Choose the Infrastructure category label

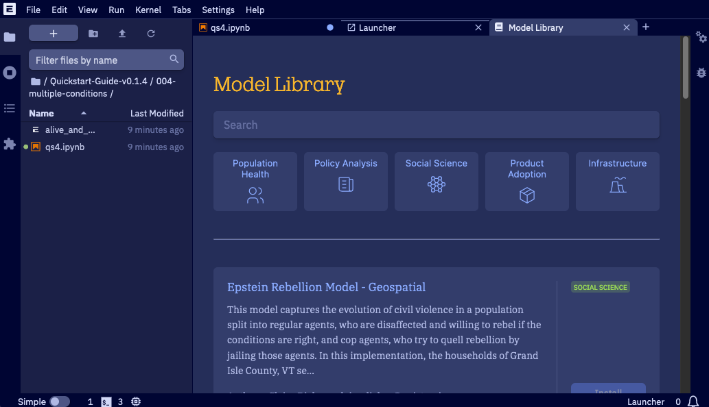pos(617,163)
